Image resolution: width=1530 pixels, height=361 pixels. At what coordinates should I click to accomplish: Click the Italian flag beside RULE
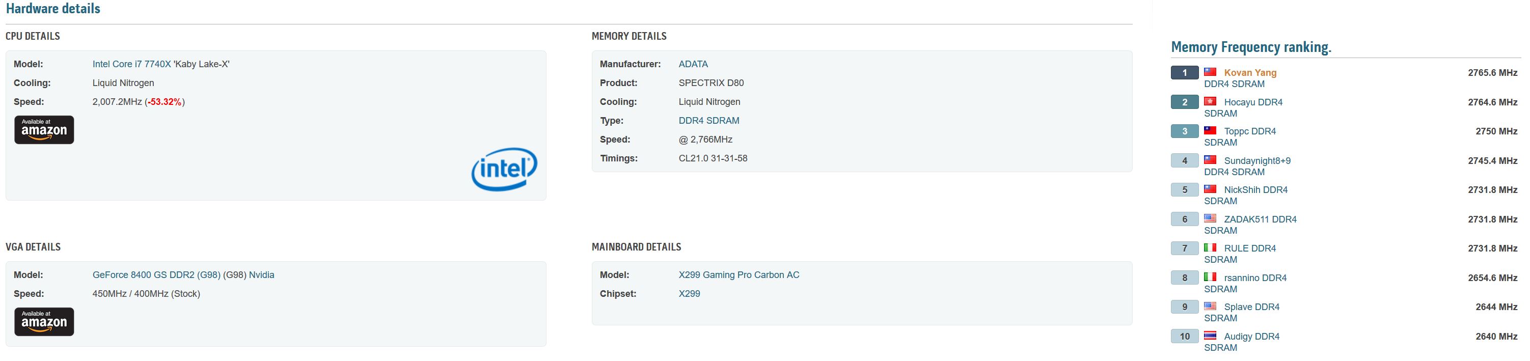[x=1210, y=247]
